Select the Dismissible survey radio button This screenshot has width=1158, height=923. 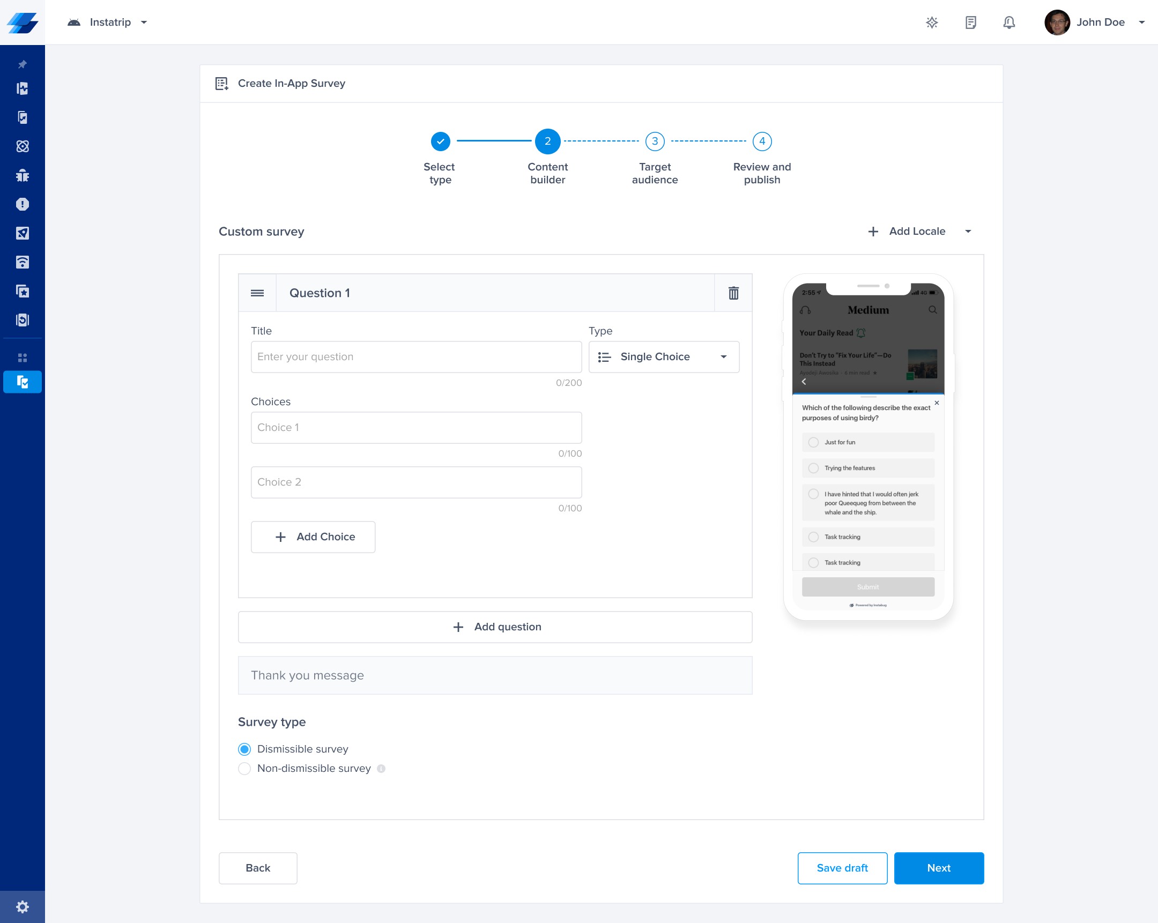click(x=244, y=748)
